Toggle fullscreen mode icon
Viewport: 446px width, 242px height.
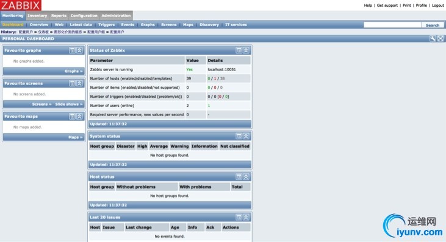click(441, 38)
